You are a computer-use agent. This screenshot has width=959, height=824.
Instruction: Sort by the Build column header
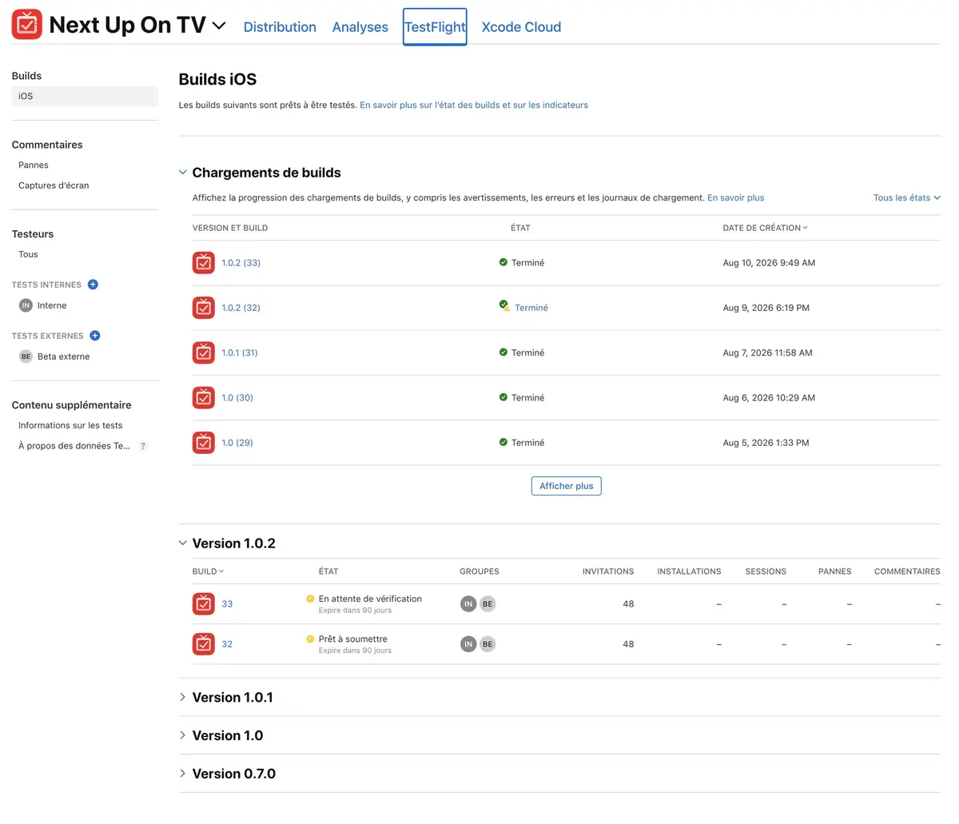click(208, 571)
